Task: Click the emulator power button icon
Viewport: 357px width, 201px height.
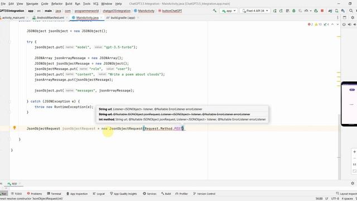Action: [x=344, y=25]
